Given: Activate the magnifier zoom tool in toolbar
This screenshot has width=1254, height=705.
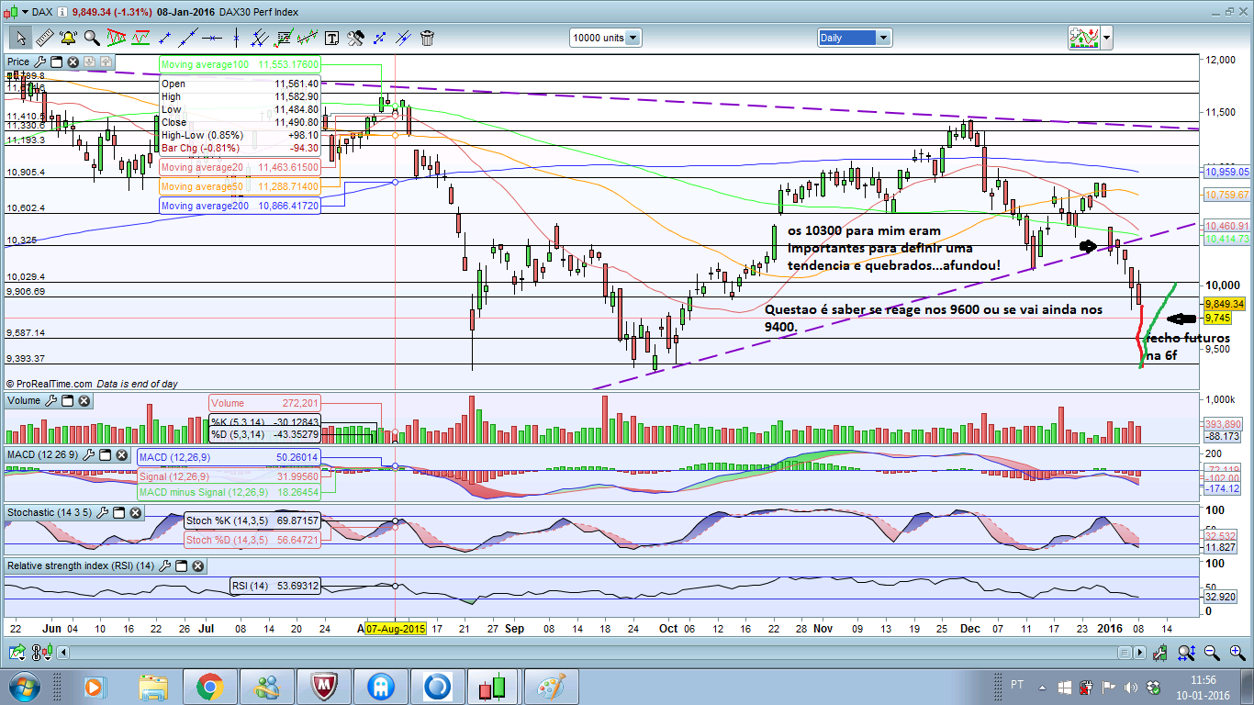Looking at the screenshot, I should pyautogui.click(x=92, y=38).
